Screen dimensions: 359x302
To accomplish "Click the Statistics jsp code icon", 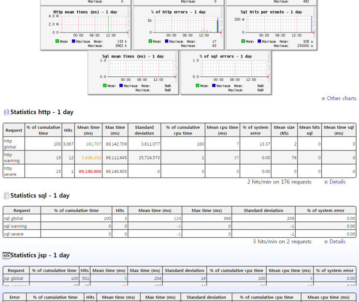I will (6, 256).
